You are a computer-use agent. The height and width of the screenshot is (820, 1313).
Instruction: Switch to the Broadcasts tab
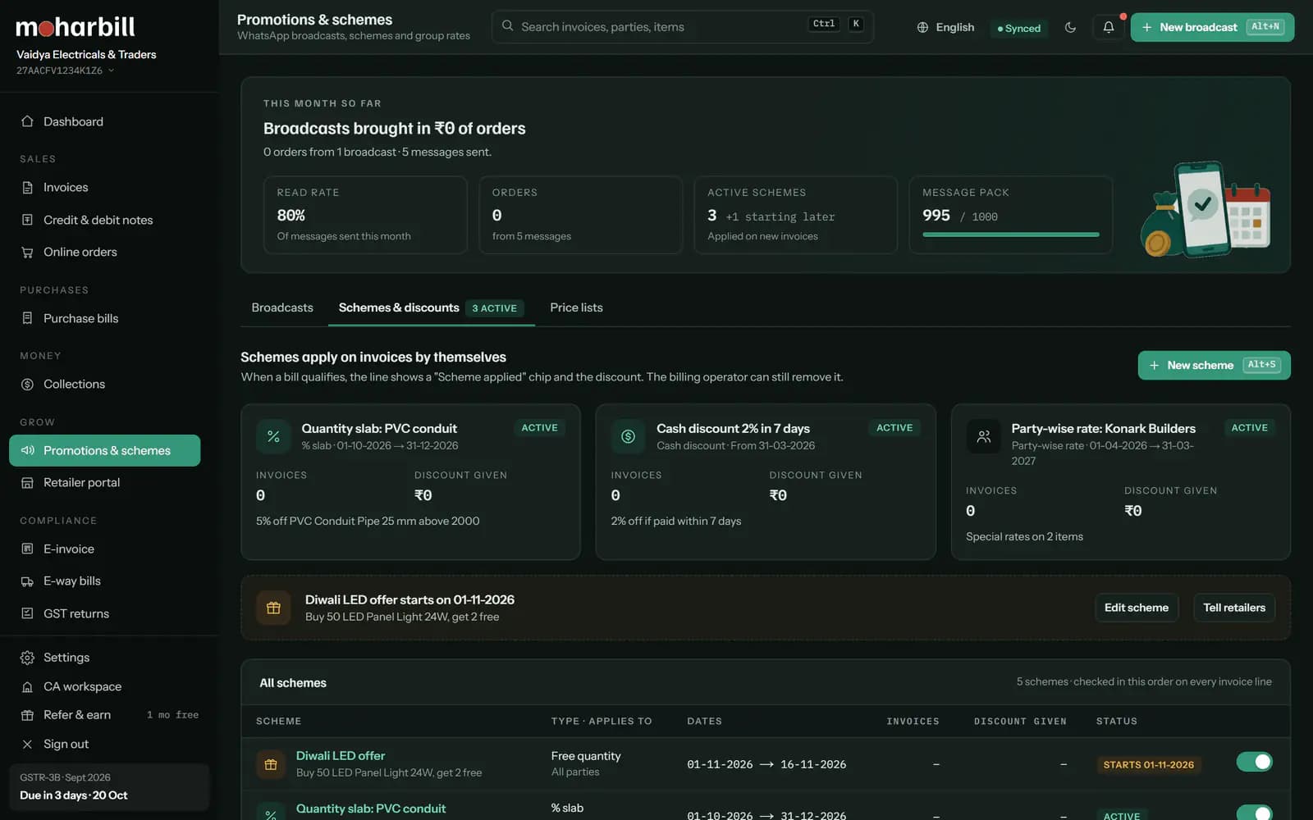click(x=282, y=307)
